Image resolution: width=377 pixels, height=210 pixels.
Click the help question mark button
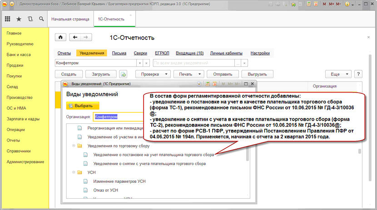pyautogui.click(x=358, y=74)
